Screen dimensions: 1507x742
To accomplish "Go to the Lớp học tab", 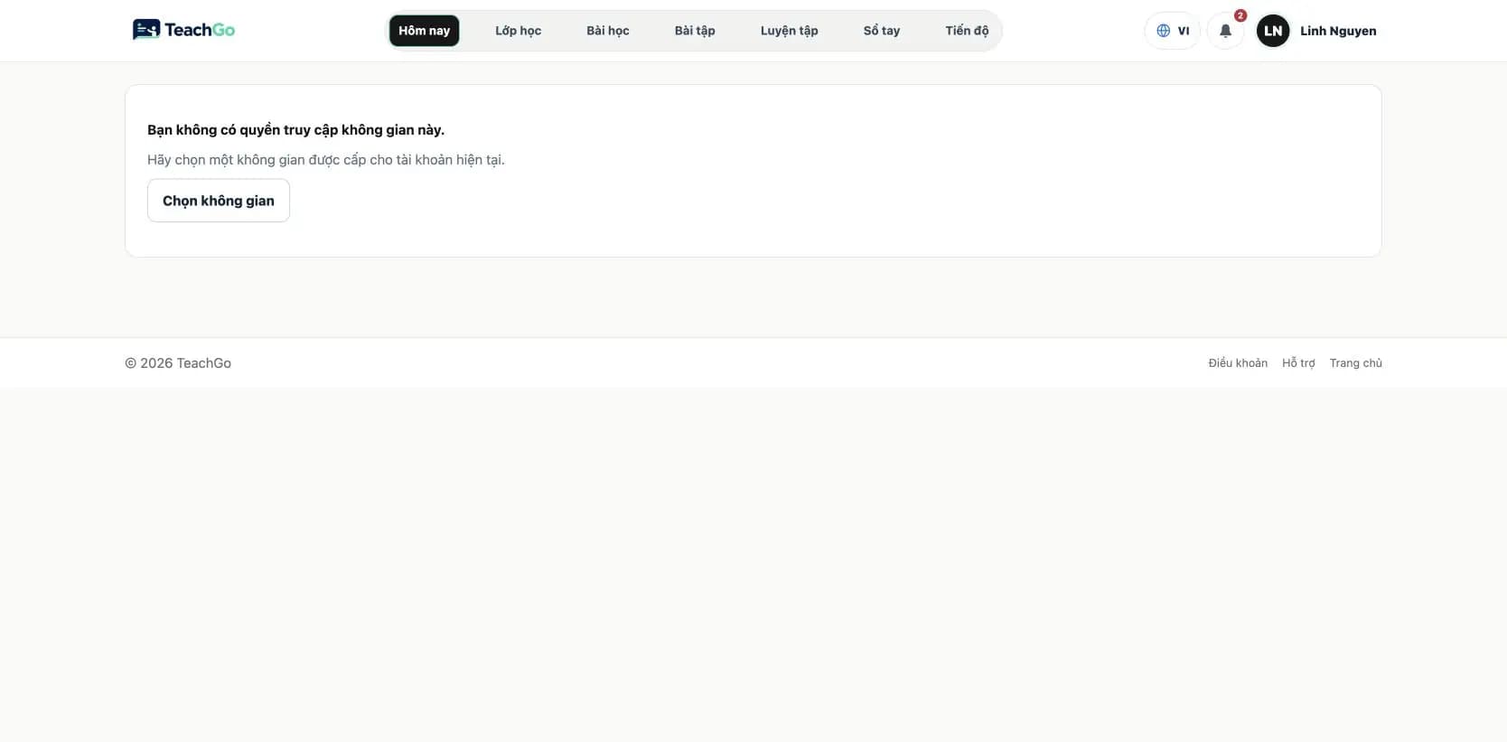I will coord(518,31).
